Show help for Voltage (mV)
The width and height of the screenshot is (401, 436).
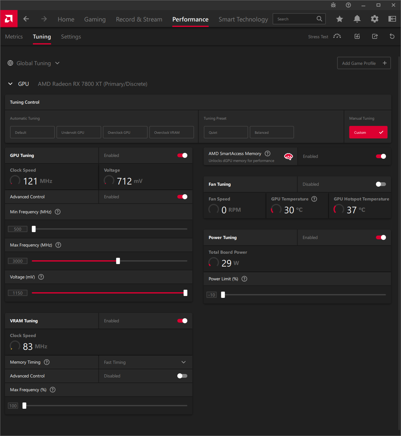point(41,277)
